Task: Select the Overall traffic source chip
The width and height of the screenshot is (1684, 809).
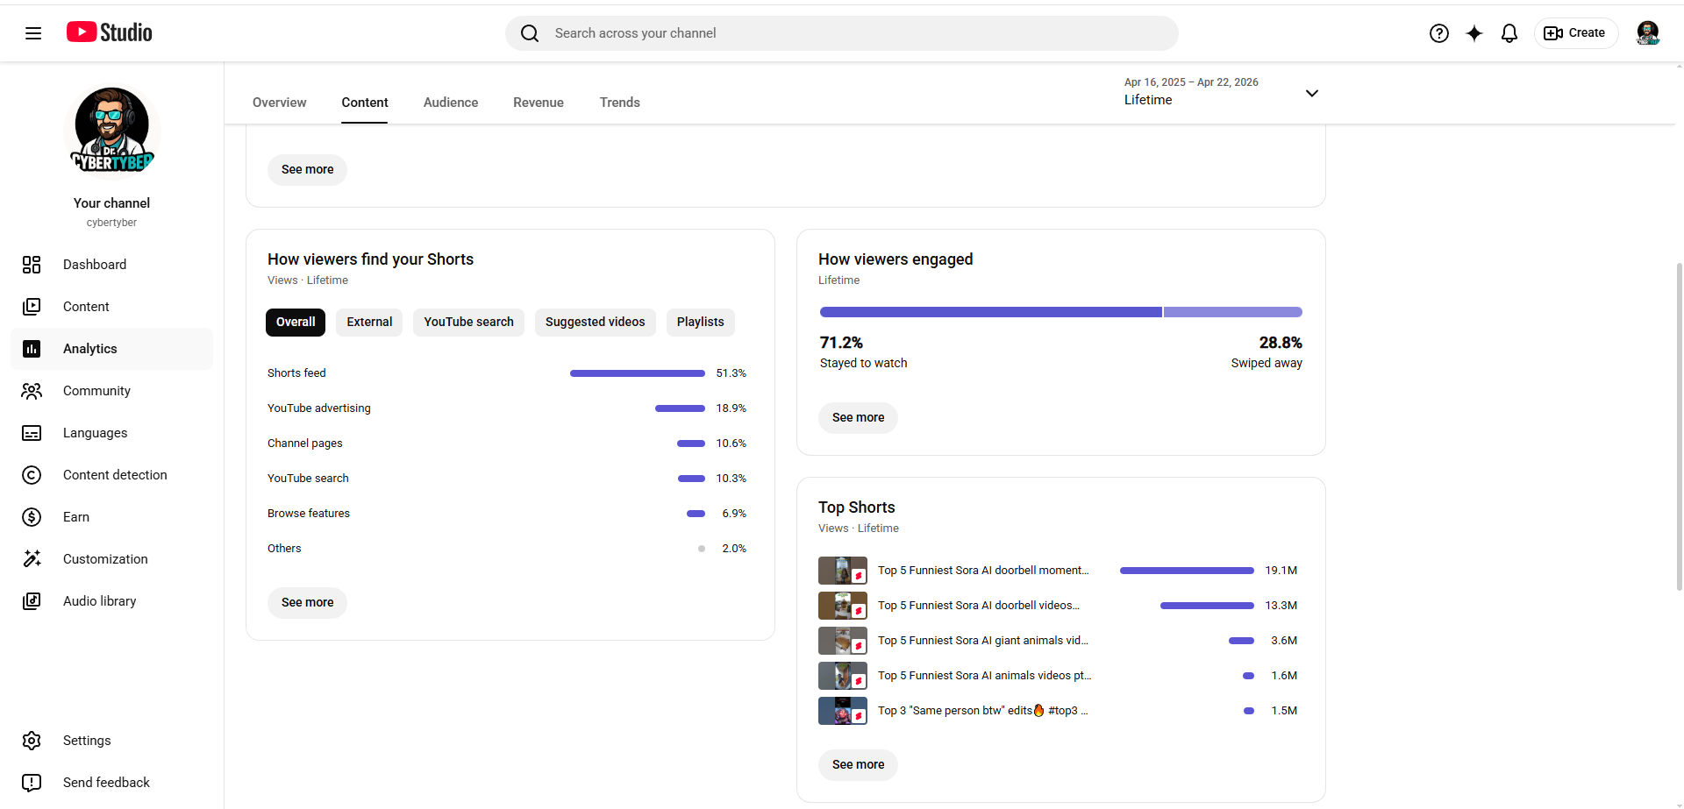Action: point(296,323)
